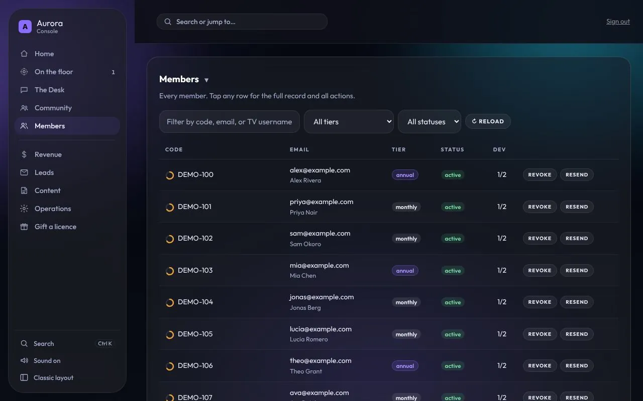The image size is (643, 401).
Task: Click the Revenue dollar icon
Action: 24,154
